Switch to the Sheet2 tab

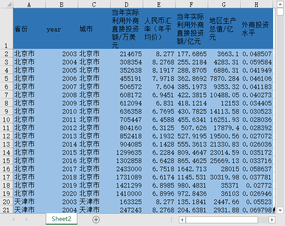tap(61, 219)
